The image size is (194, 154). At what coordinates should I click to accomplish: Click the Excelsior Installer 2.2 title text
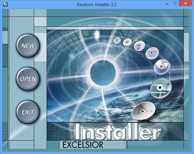[x=97, y=5]
